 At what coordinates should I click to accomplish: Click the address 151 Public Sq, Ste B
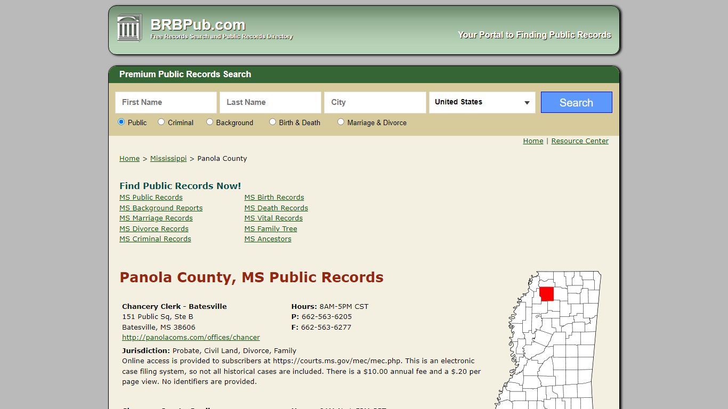pos(158,317)
